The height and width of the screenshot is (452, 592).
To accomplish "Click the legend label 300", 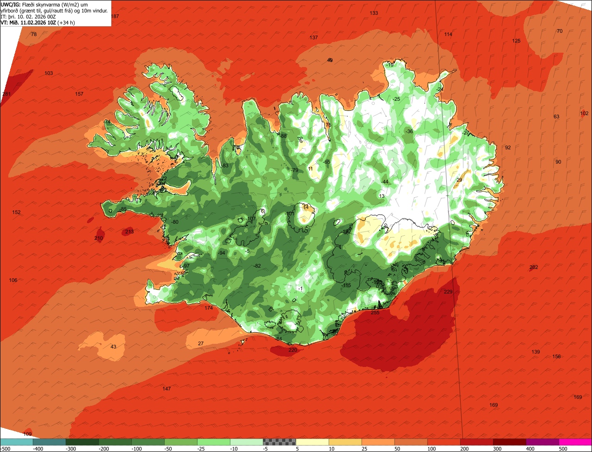I will (498, 449).
